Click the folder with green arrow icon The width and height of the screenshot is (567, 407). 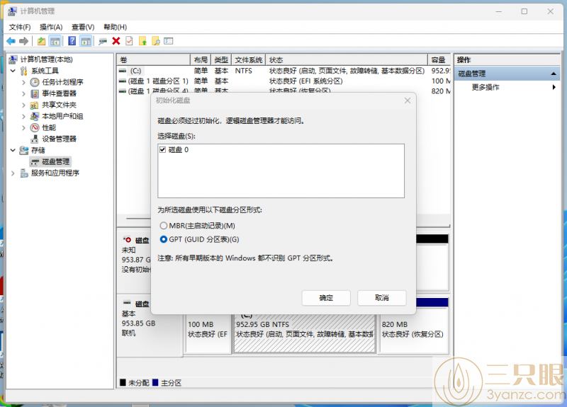point(143,41)
